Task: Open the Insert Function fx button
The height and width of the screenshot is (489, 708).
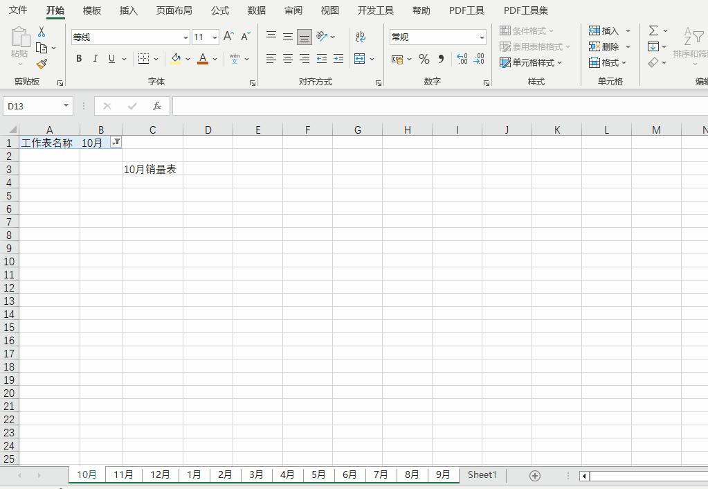Action: click(x=156, y=105)
